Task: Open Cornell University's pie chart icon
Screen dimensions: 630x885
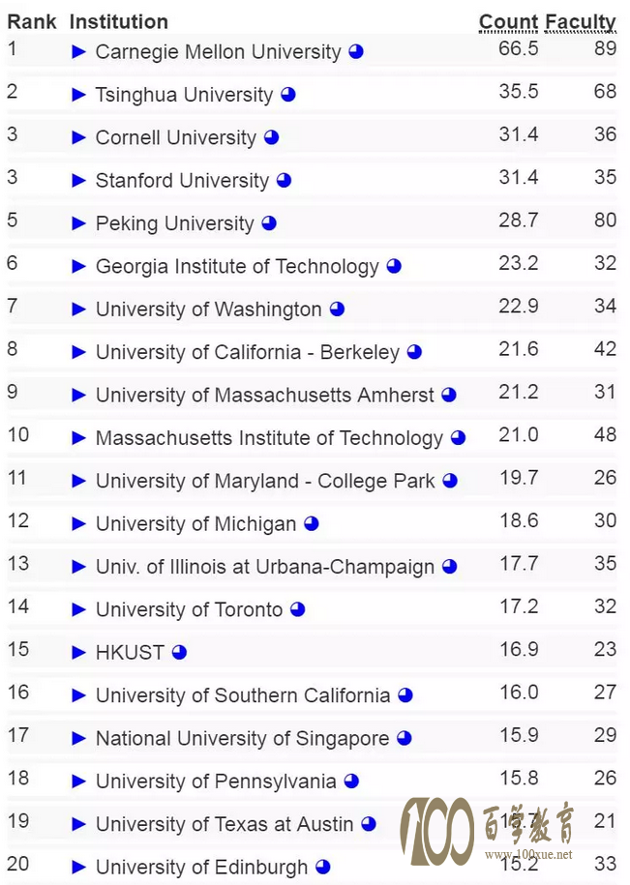Action: pyautogui.click(x=272, y=137)
